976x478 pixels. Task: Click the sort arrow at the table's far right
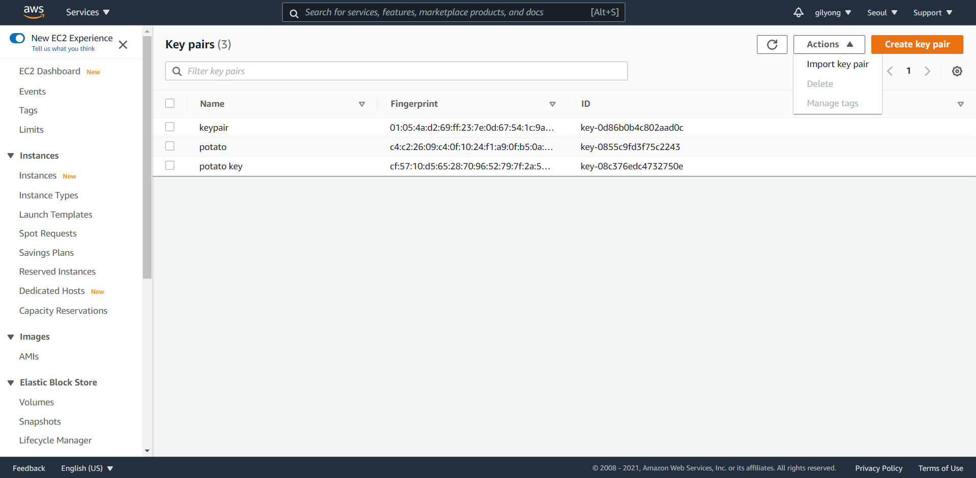click(x=961, y=104)
